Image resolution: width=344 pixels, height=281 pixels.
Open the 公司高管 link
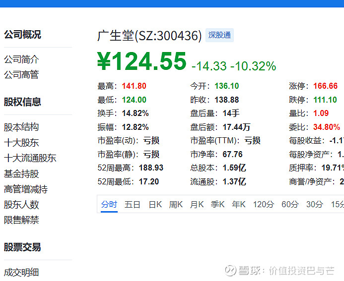21,74
